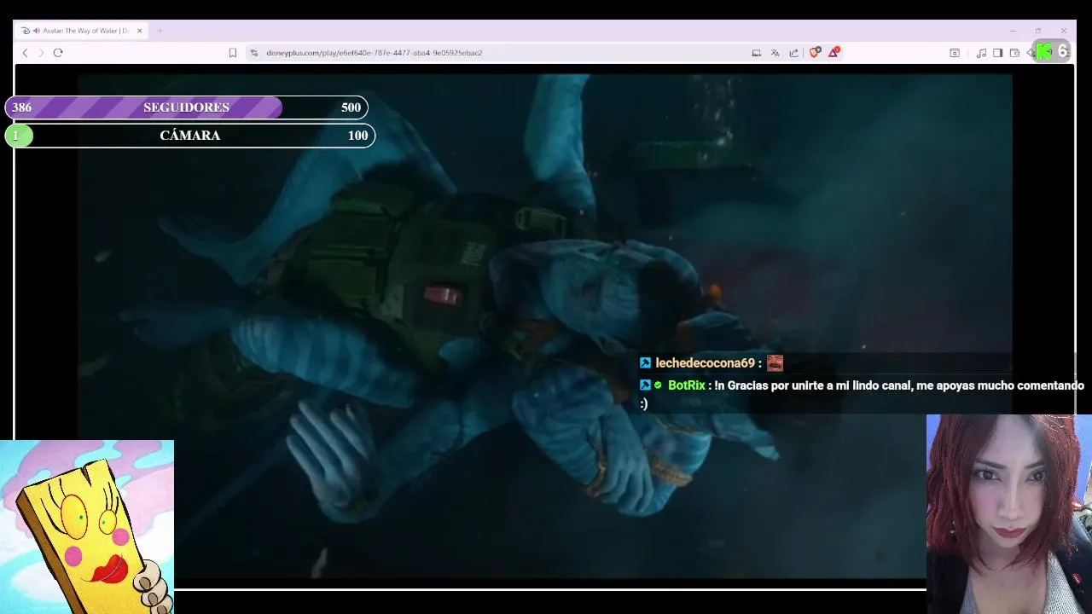
Task: Click the BotRix chat username
Action: click(x=686, y=385)
